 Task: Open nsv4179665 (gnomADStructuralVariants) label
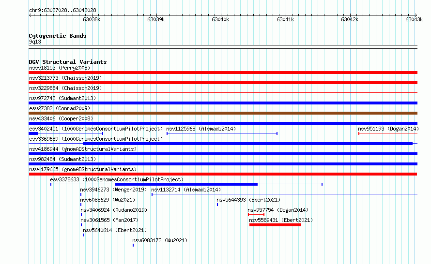(x=83, y=169)
